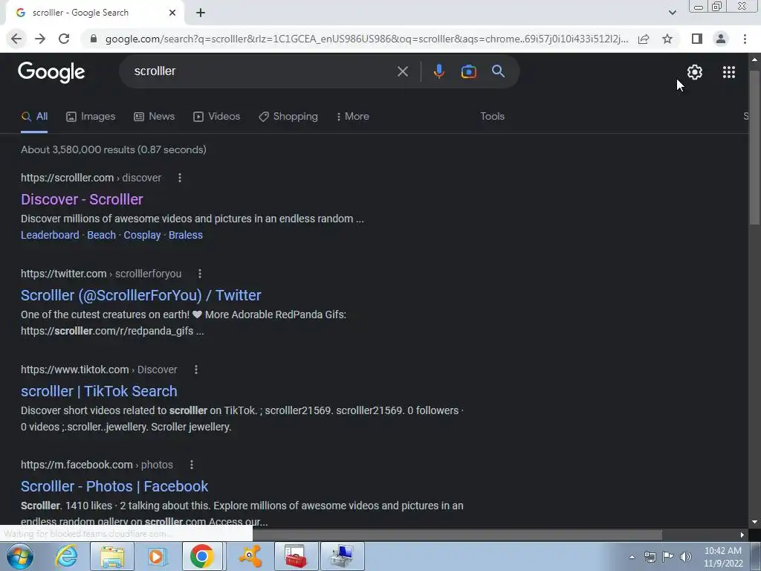Viewport: 761px width, 571px height.
Task: Open the Scrolller Photos Facebook result
Action: pyautogui.click(x=114, y=486)
